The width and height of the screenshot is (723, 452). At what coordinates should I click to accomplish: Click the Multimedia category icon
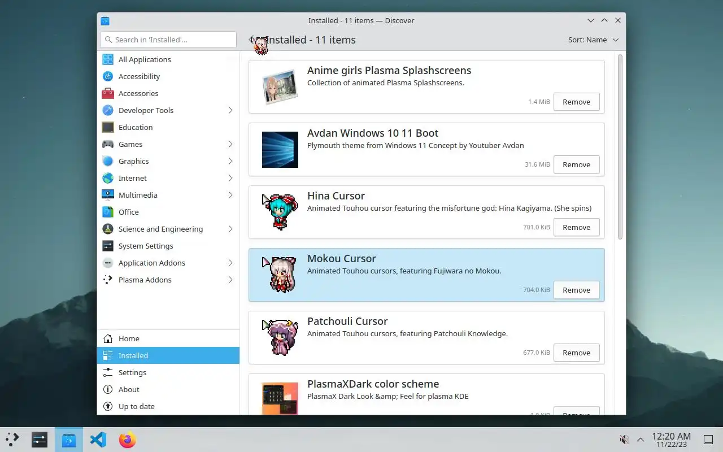pyautogui.click(x=108, y=195)
